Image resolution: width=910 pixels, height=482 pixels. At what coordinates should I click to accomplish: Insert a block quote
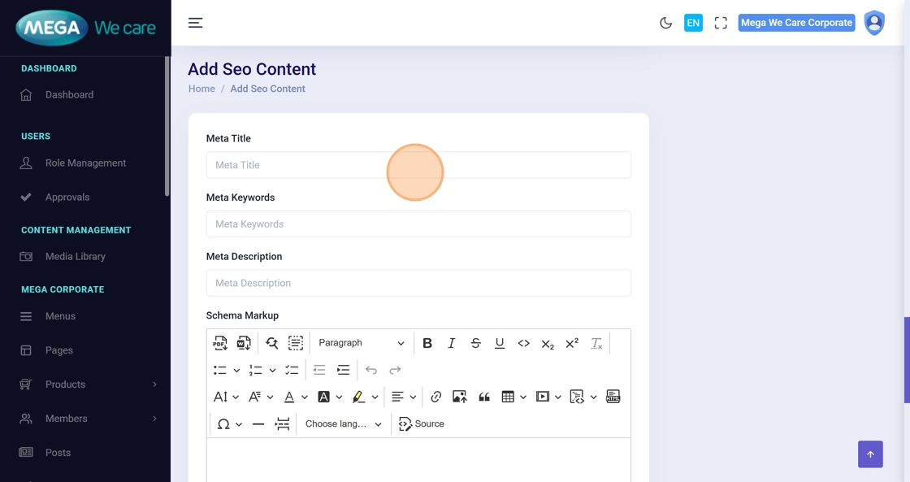tap(484, 397)
